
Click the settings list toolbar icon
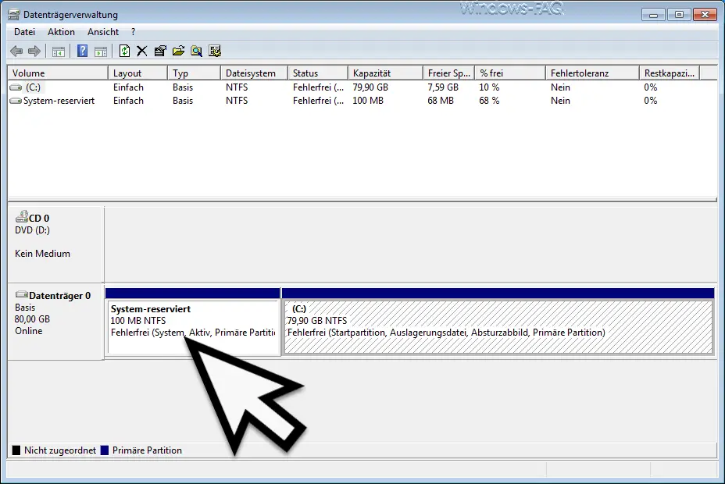click(215, 51)
